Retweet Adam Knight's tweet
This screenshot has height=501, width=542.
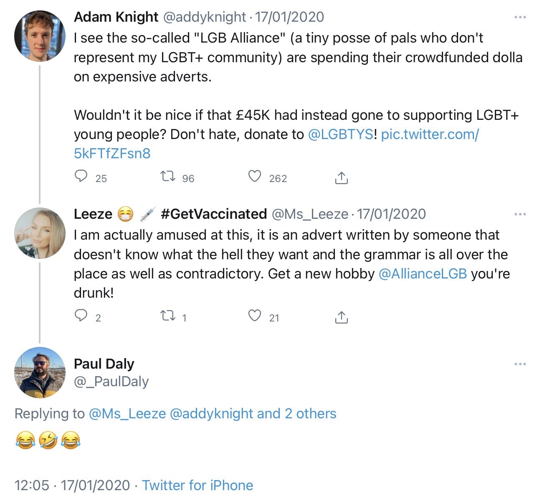tap(168, 177)
